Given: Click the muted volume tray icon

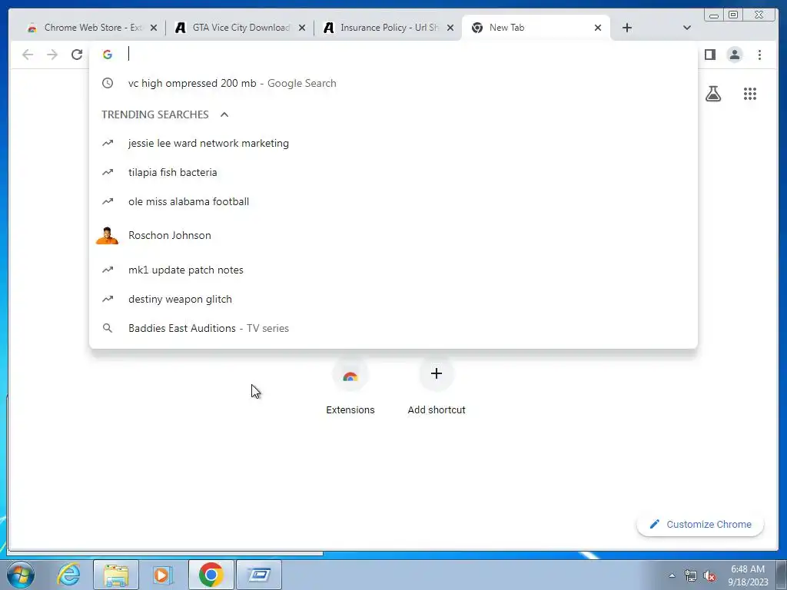Looking at the screenshot, I should click(x=709, y=575).
